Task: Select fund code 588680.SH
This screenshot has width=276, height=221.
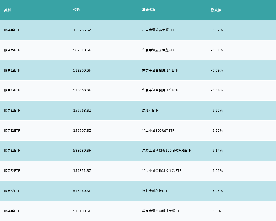Action: click(82, 151)
